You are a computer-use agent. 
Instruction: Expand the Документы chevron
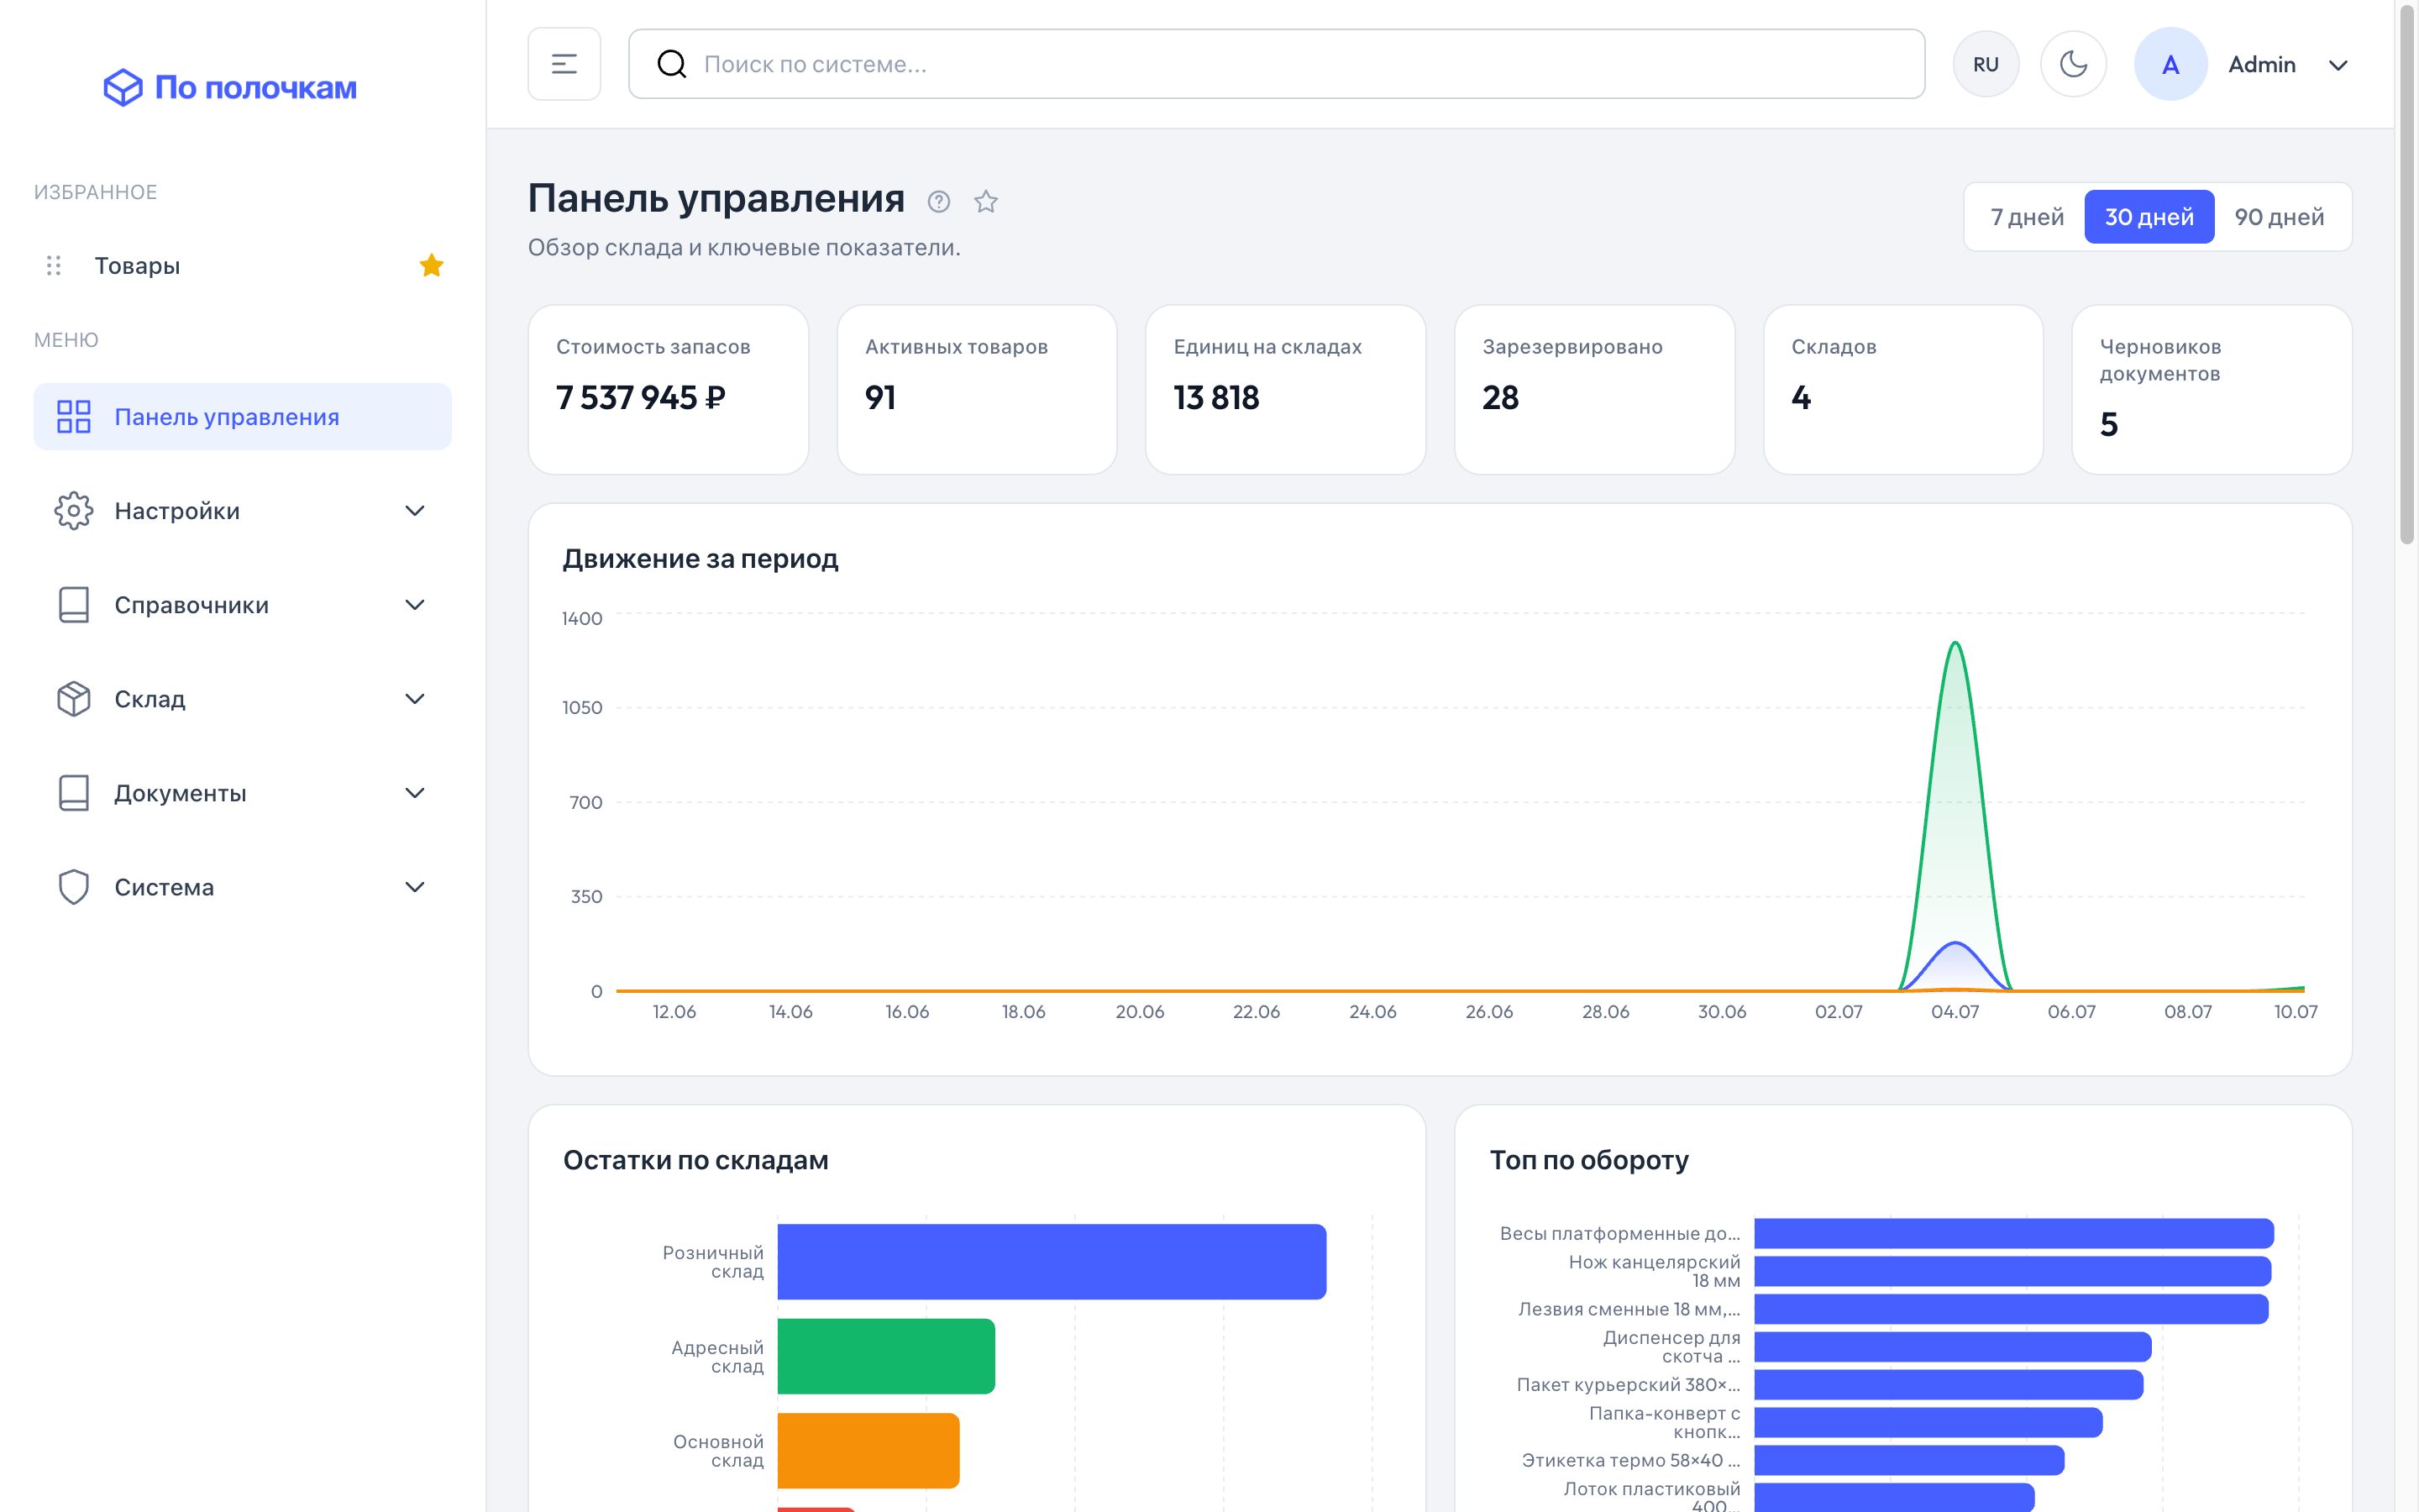click(415, 792)
